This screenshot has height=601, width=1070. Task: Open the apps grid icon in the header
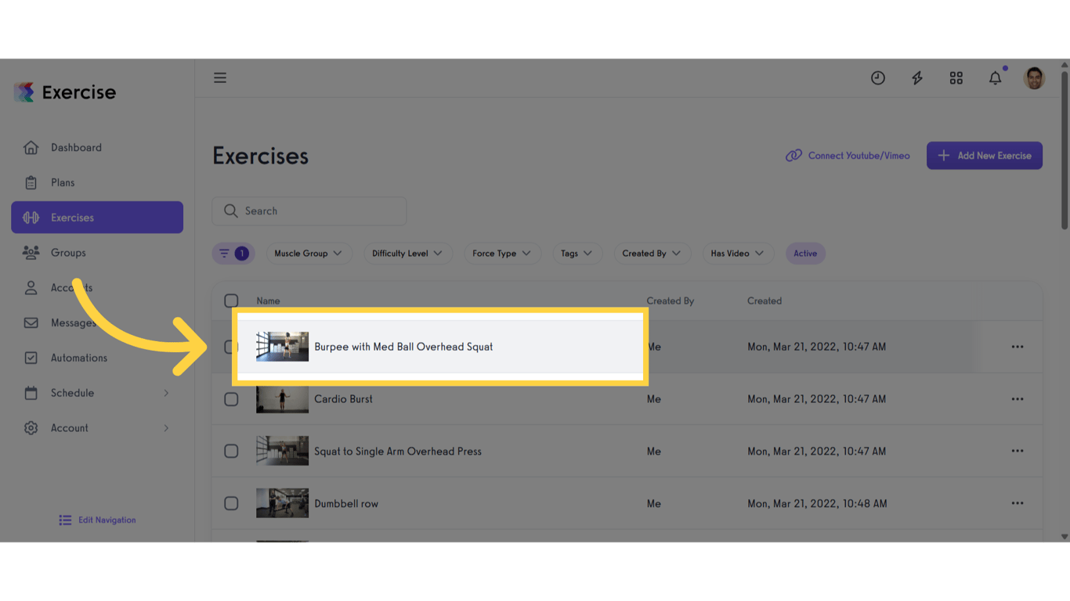[x=956, y=77]
